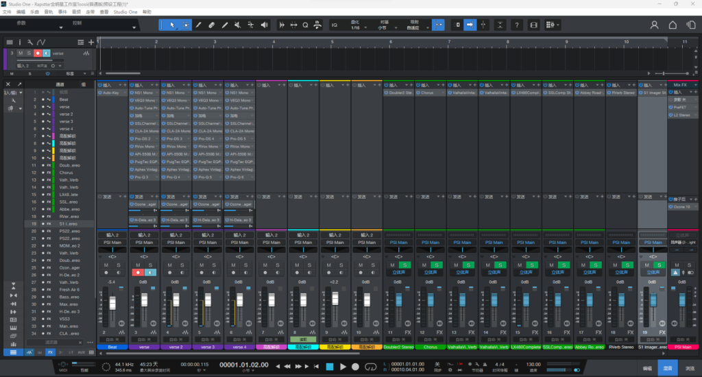
Task: Open the 编辑 (Edit) view button
Action: coord(646,368)
